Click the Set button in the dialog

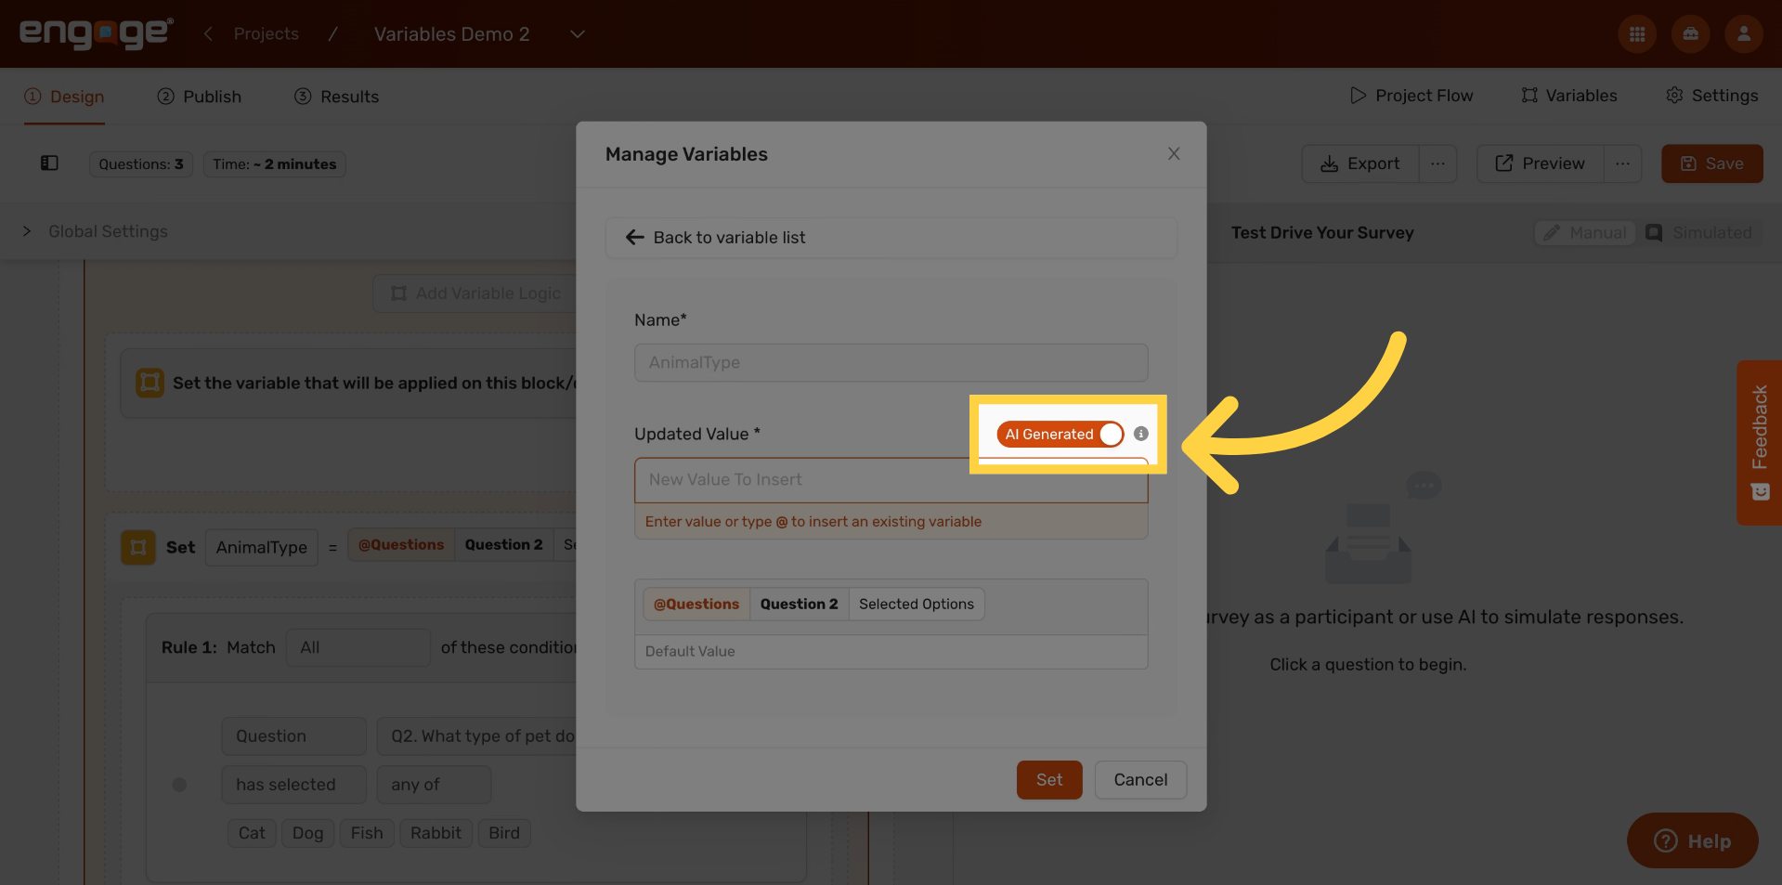(1049, 780)
